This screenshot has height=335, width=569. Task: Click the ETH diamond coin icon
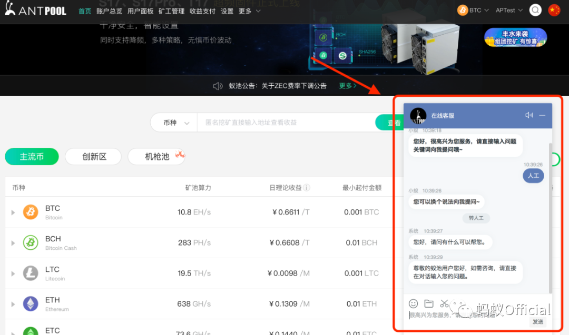(31, 303)
